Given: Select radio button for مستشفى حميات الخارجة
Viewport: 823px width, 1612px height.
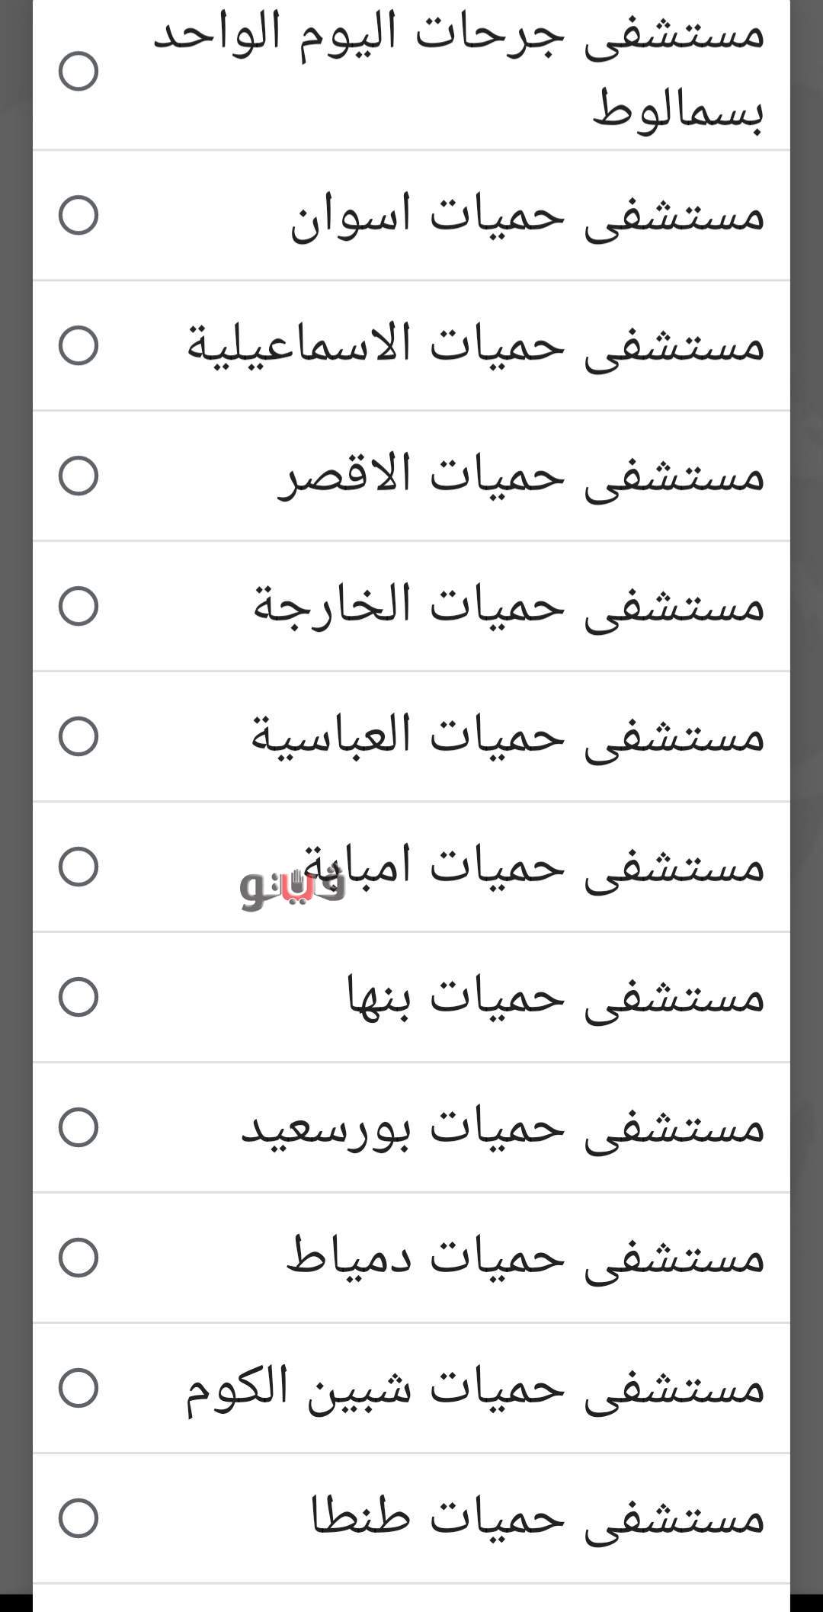Looking at the screenshot, I should tap(78, 606).
